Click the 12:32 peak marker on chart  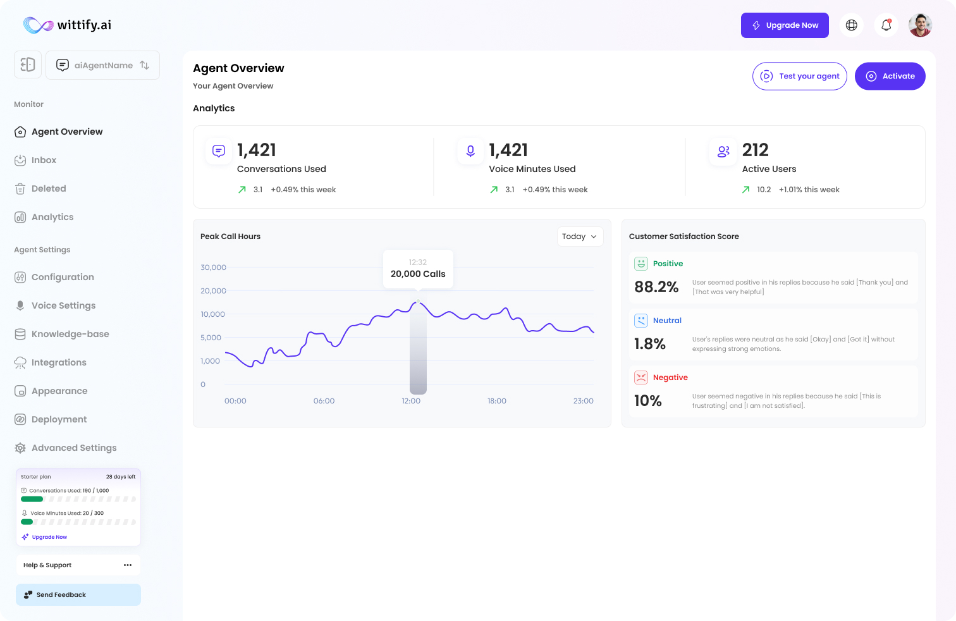[x=418, y=302]
